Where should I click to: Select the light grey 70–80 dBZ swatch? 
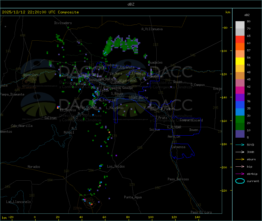pos(240,25)
